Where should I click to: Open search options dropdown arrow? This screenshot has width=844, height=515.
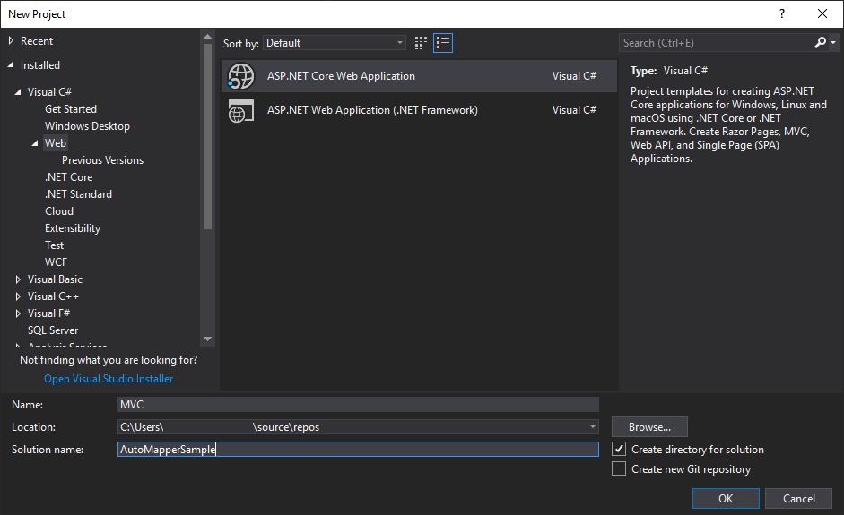(833, 42)
